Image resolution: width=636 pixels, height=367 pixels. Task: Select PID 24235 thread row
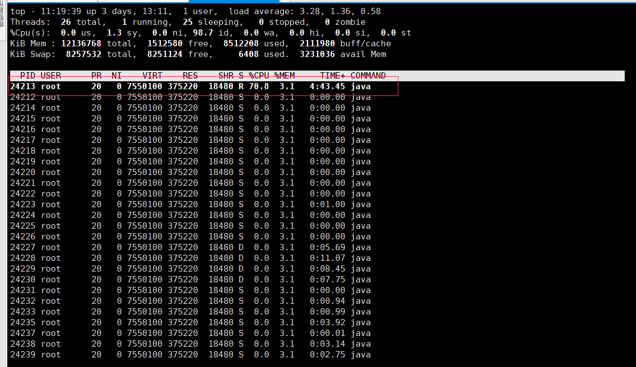(x=23, y=322)
